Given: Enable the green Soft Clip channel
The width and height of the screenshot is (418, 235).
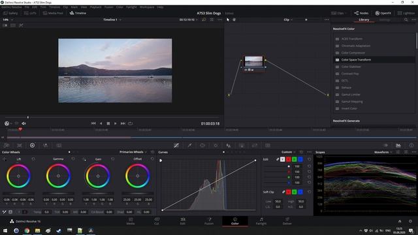Looking at the screenshot, I should pos(295,192).
